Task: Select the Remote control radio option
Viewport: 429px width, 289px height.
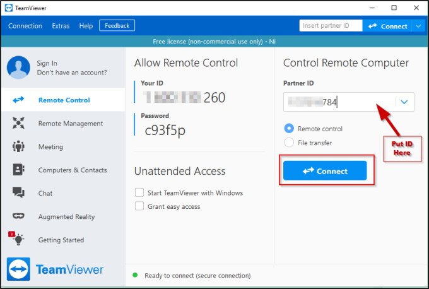Action: coord(289,128)
